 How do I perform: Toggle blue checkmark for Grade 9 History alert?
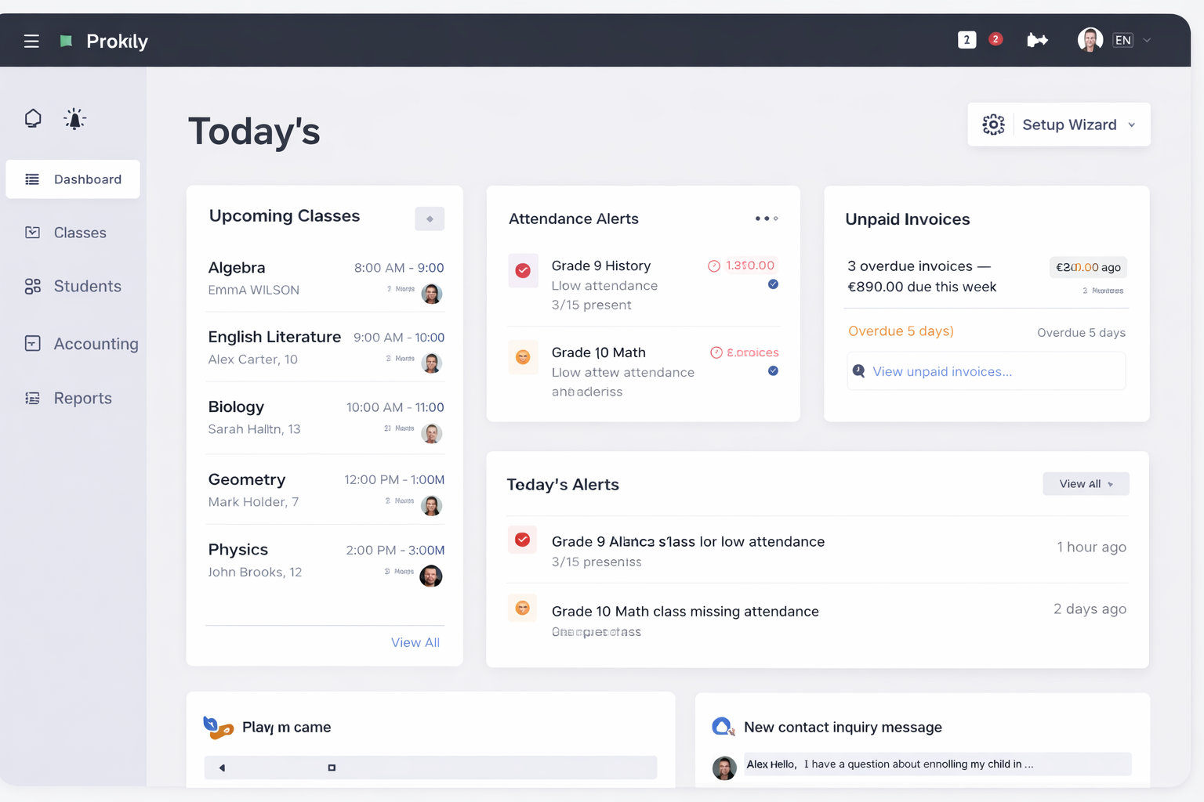point(773,284)
